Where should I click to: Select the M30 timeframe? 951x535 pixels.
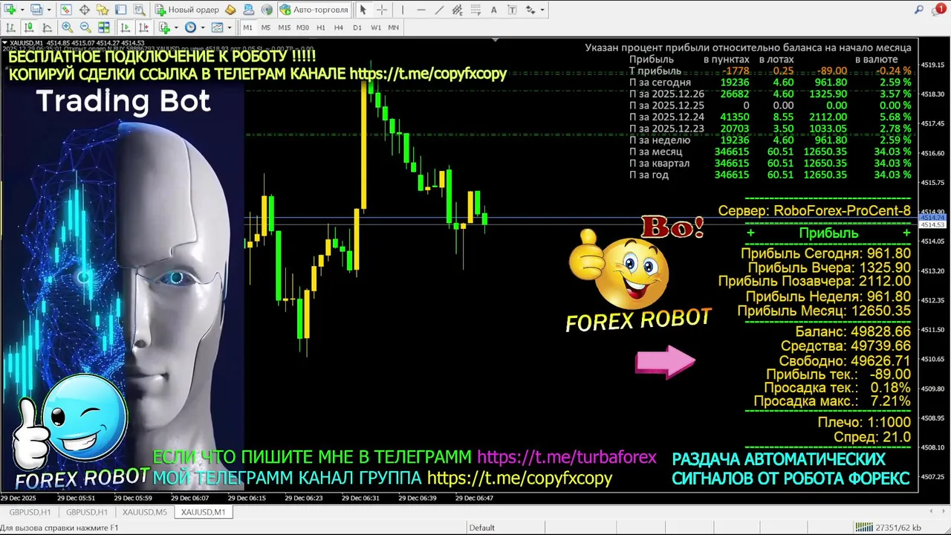tap(302, 27)
